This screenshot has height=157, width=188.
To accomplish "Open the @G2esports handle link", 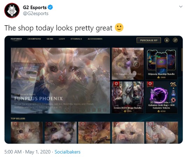I will [x=36, y=13].
